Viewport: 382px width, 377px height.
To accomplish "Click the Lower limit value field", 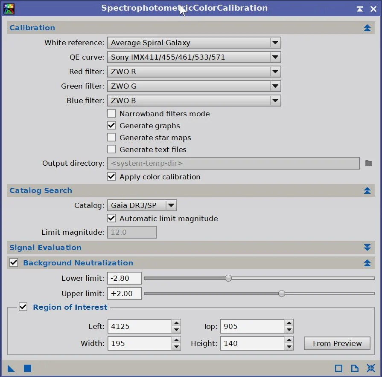I will [124, 278].
